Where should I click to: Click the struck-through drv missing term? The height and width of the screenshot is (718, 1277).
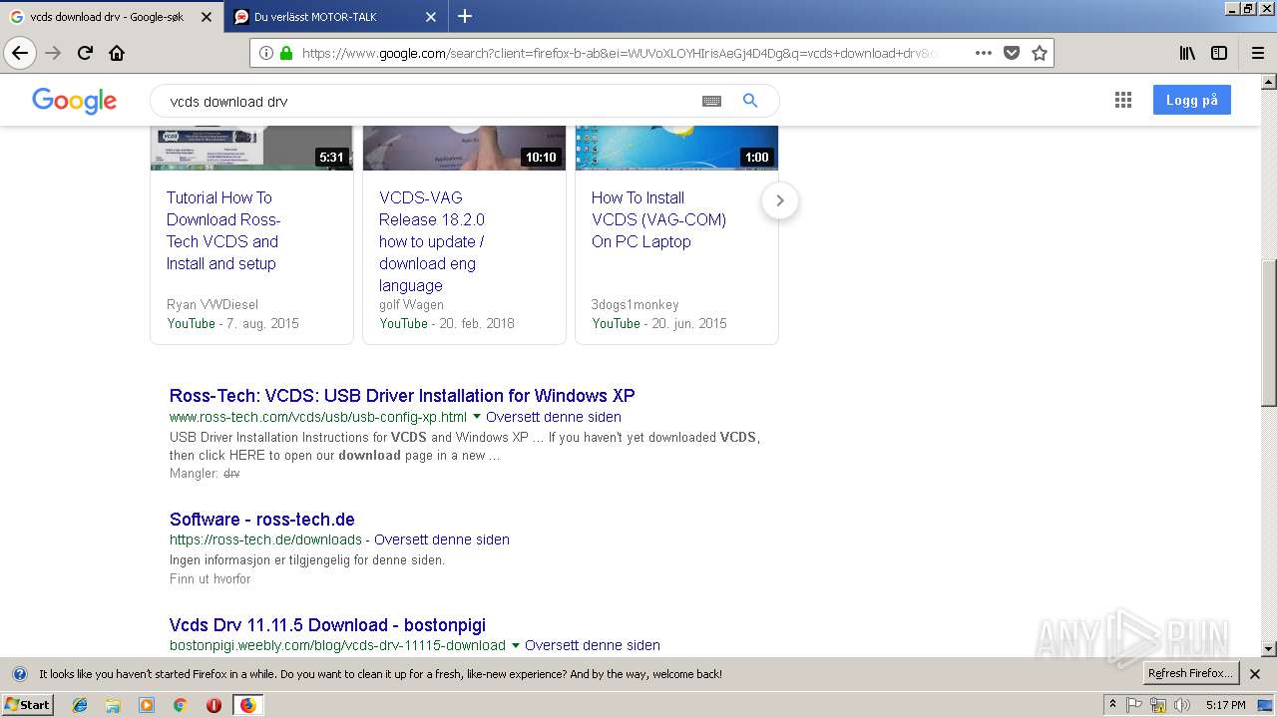(x=231, y=474)
